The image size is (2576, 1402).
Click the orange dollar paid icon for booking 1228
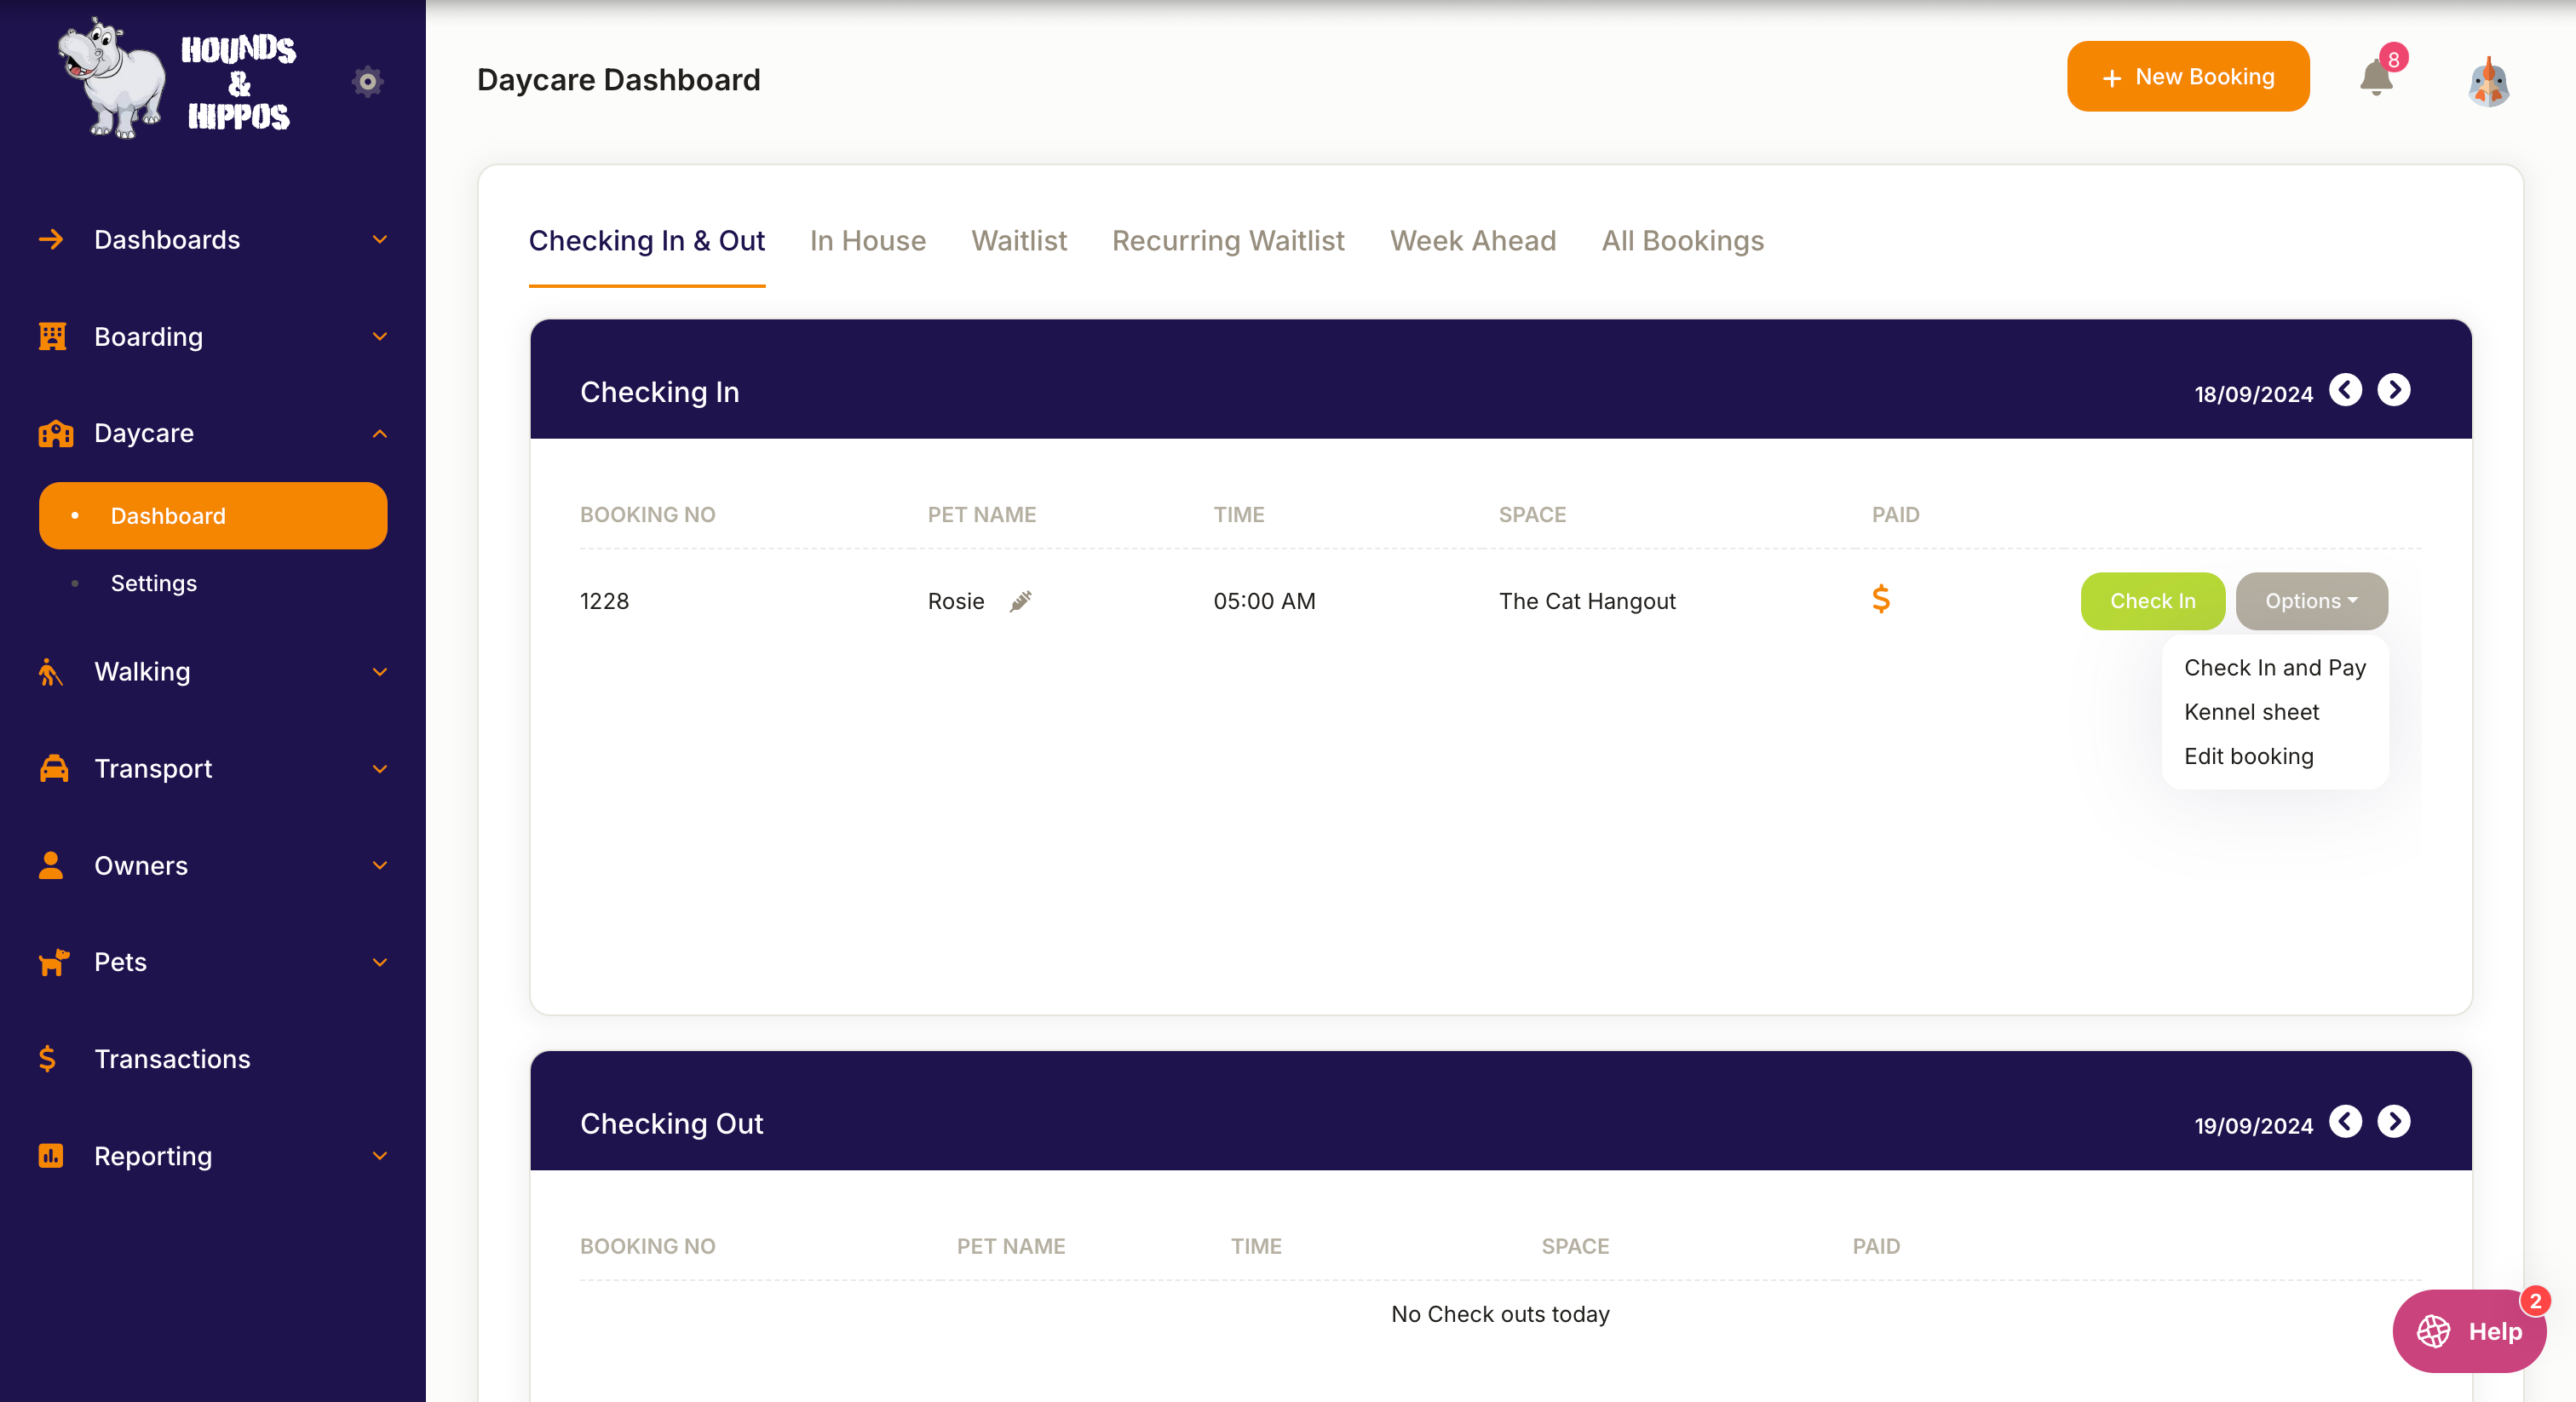tap(1880, 599)
